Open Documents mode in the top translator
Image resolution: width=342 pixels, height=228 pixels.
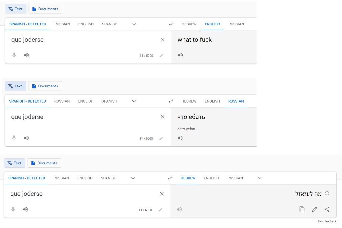coord(45,9)
